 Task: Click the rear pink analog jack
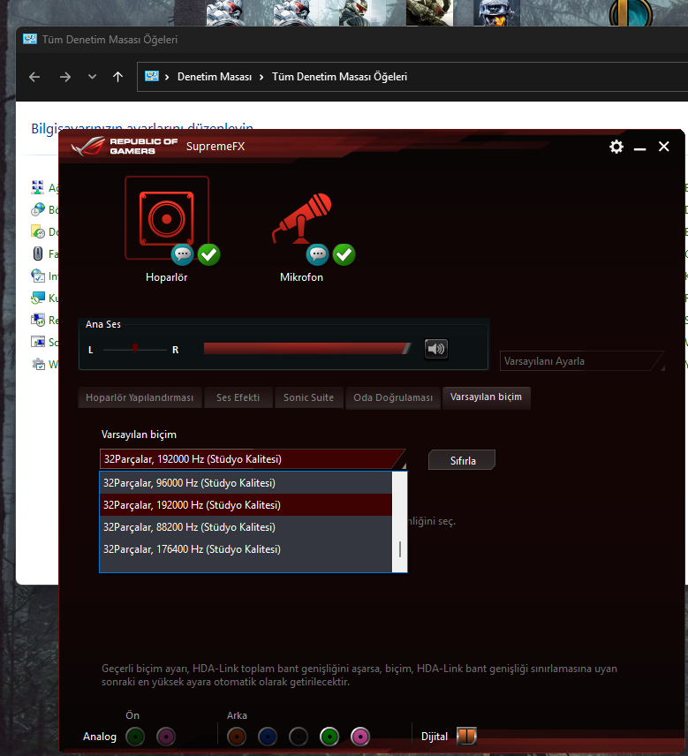point(360,737)
